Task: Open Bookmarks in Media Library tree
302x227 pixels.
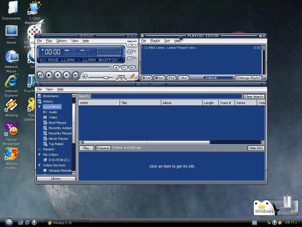Action: pos(51,96)
